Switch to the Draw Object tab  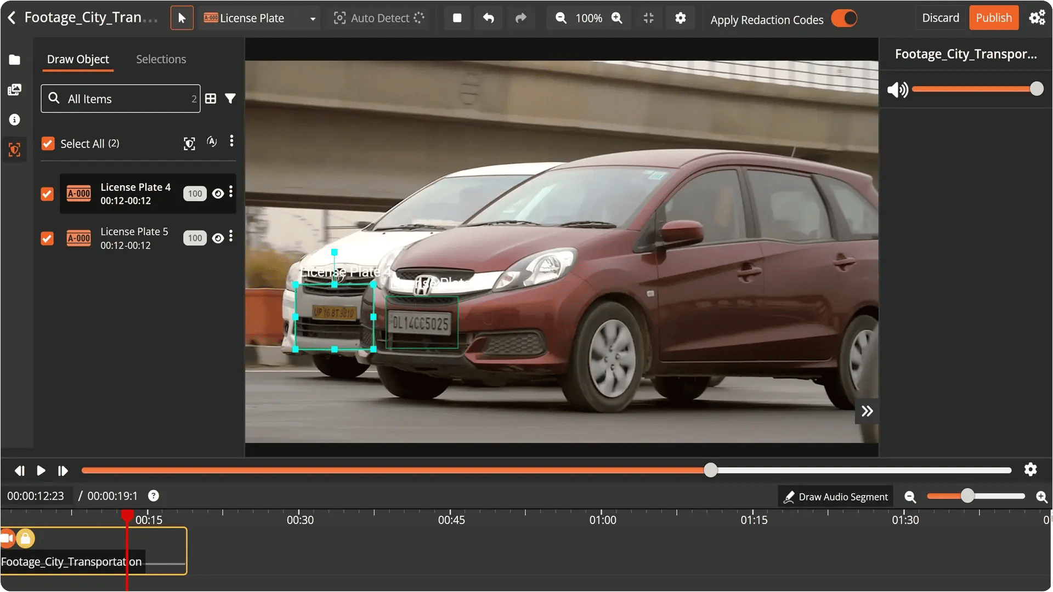[78, 59]
